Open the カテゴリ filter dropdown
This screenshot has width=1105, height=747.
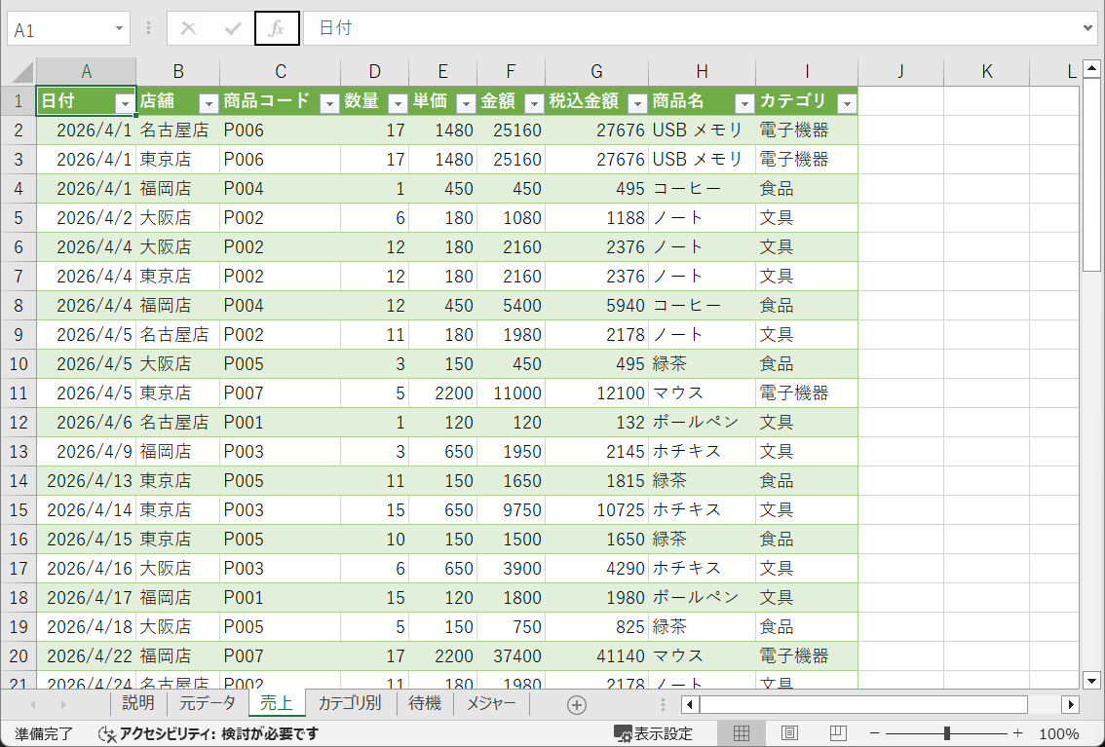[847, 104]
